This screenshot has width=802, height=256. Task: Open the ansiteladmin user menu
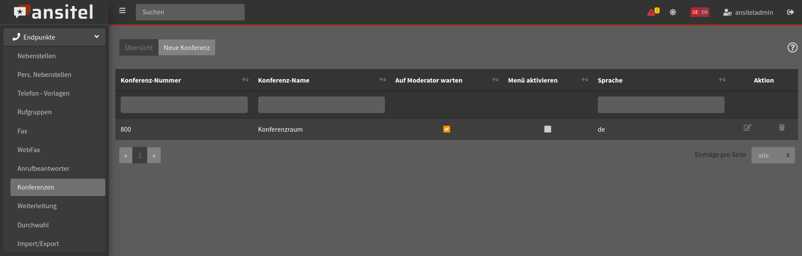coord(748,12)
